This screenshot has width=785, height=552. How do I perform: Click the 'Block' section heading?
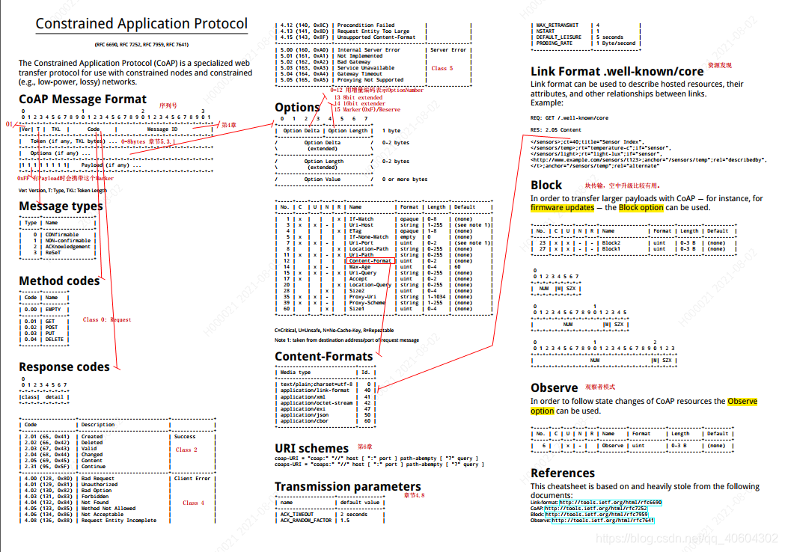pyautogui.click(x=546, y=185)
